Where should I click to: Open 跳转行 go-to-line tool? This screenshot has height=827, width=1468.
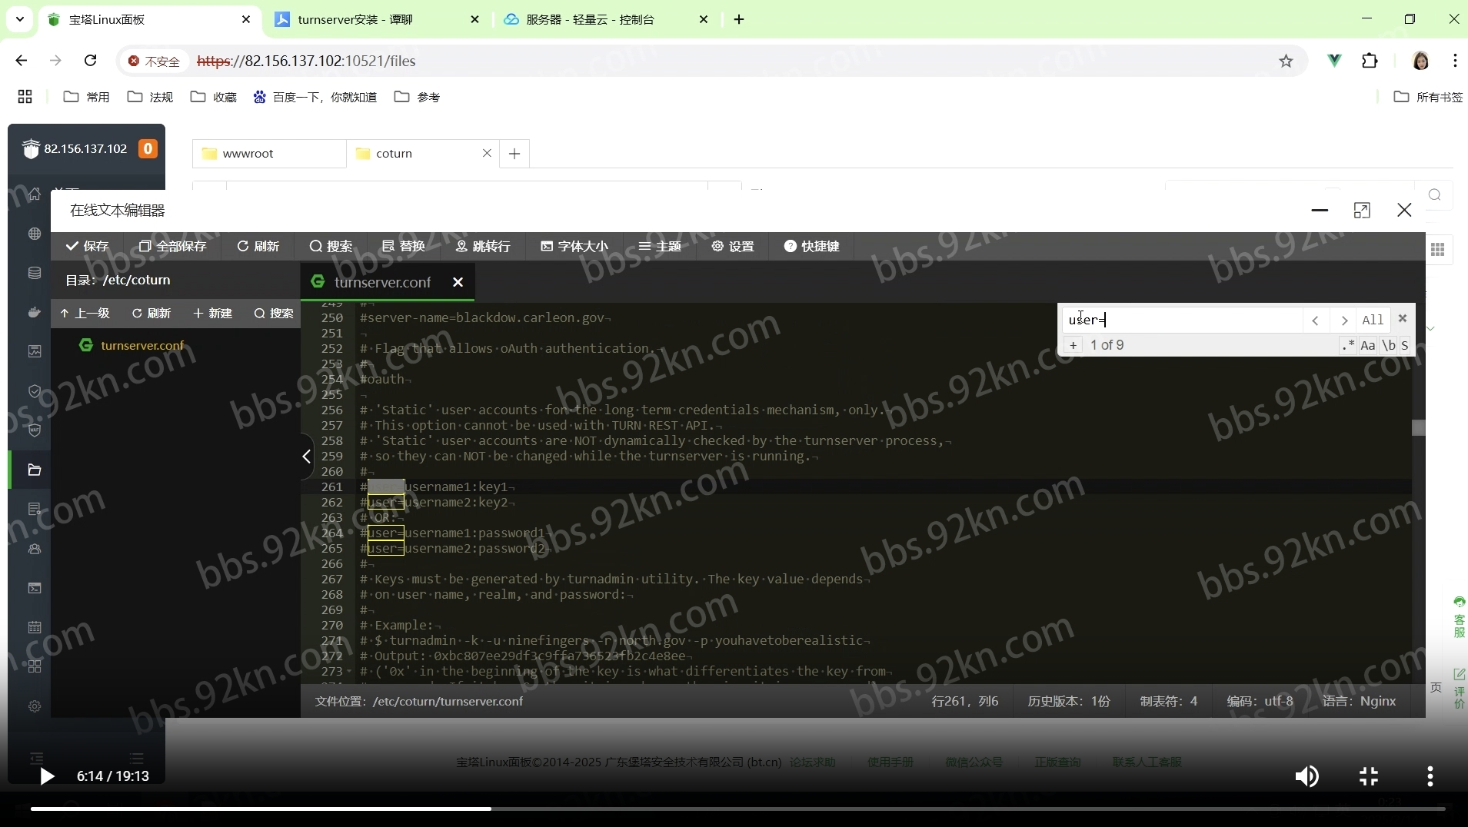(483, 246)
